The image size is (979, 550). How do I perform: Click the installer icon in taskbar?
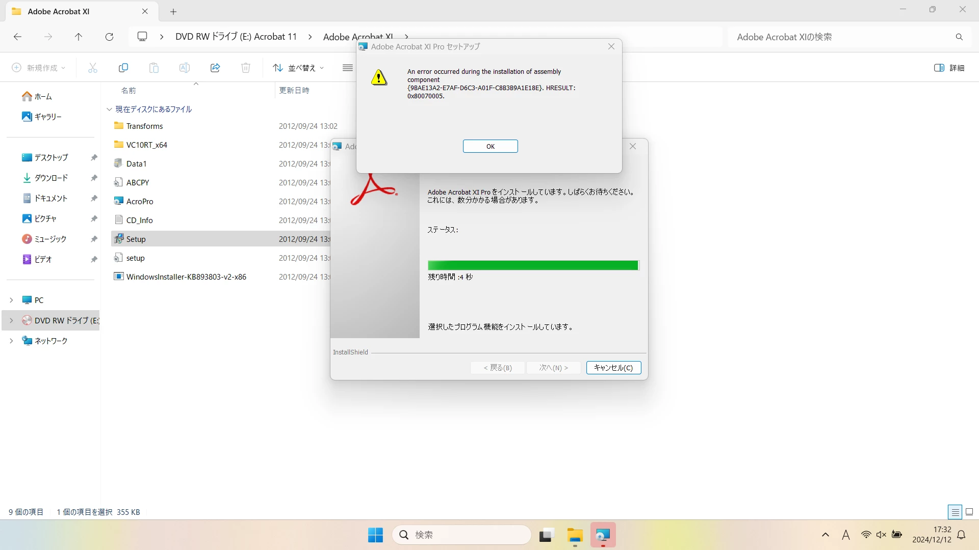(x=603, y=535)
